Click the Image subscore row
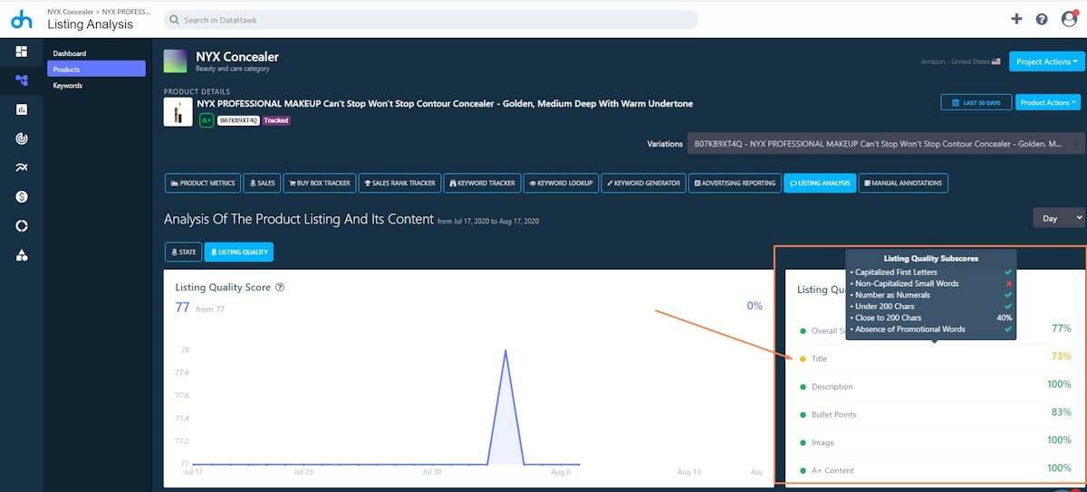Screen dimensions: 1087x492 coord(935,442)
